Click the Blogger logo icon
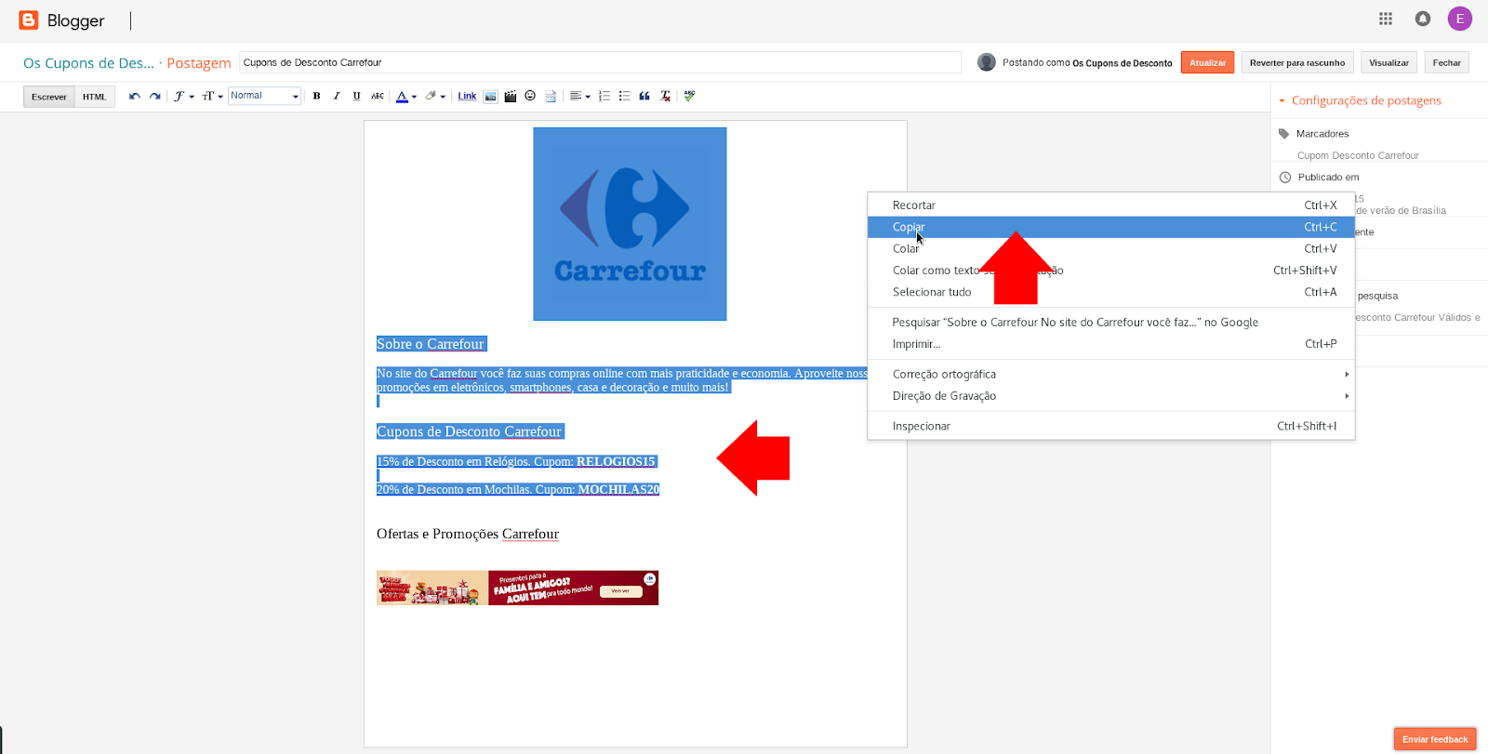The width and height of the screenshot is (1488, 754). [x=29, y=20]
